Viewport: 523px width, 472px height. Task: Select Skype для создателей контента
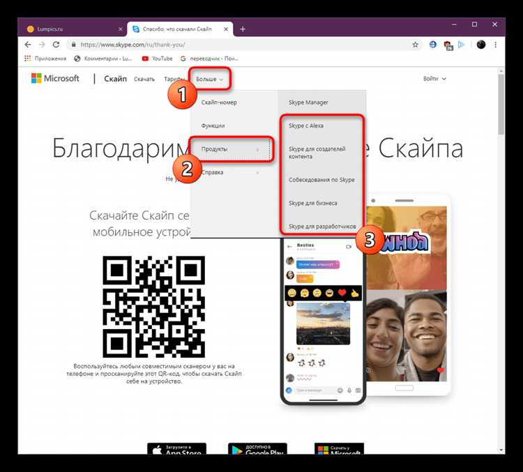click(317, 153)
